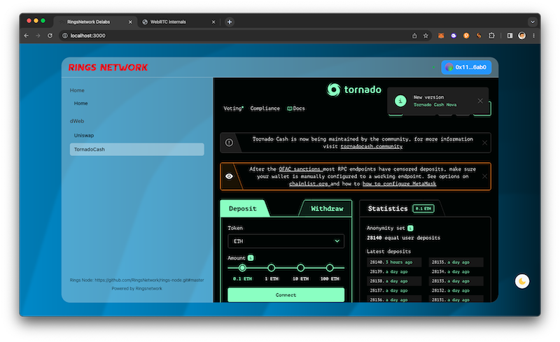Viewport: 560px width, 342px height.
Task: Open the chainlist.org link
Action: [x=309, y=184]
